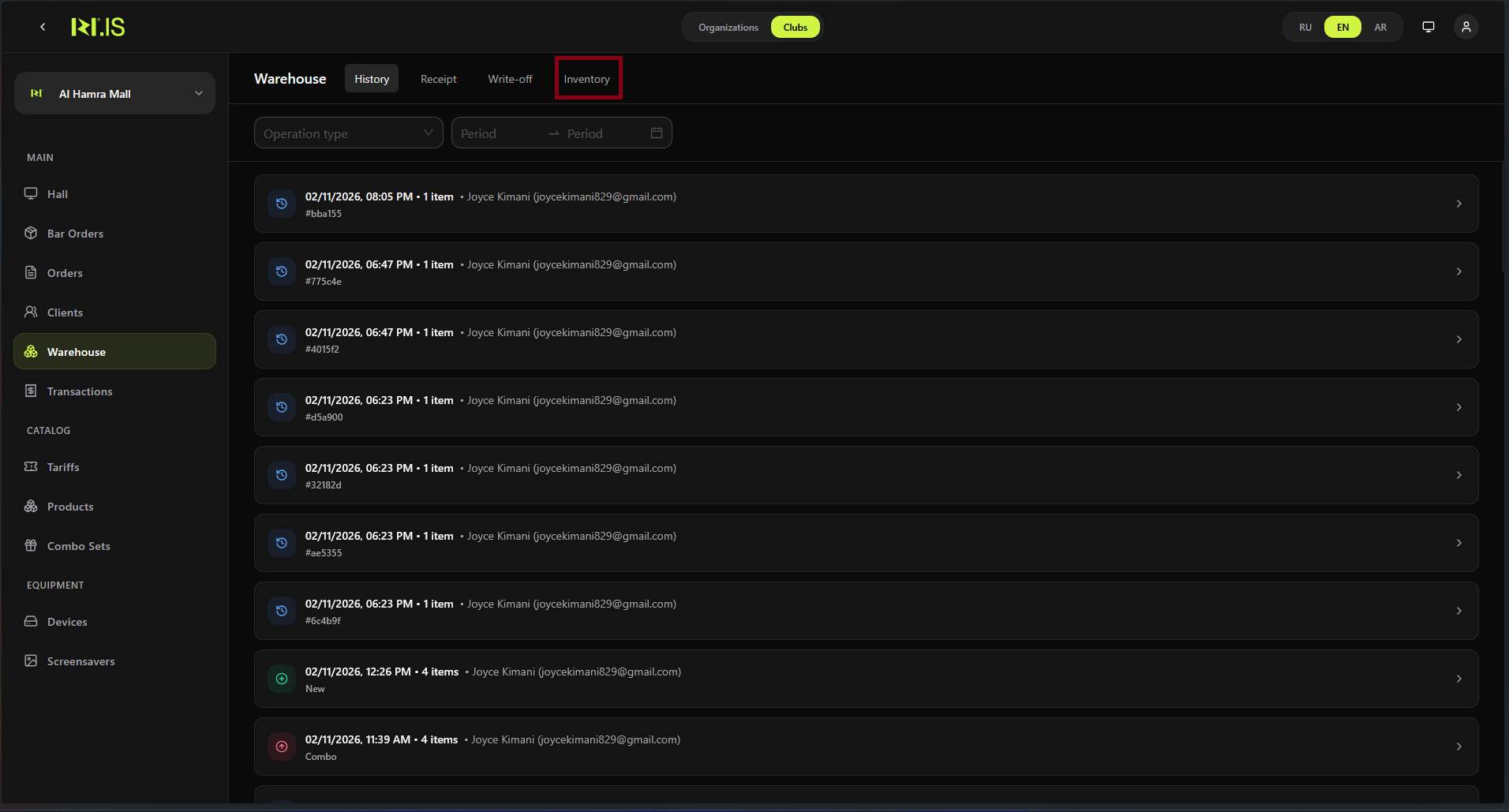Screen dimensions: 1509x812
Task: Switch interface language to RU
Action: point(1304,26)
